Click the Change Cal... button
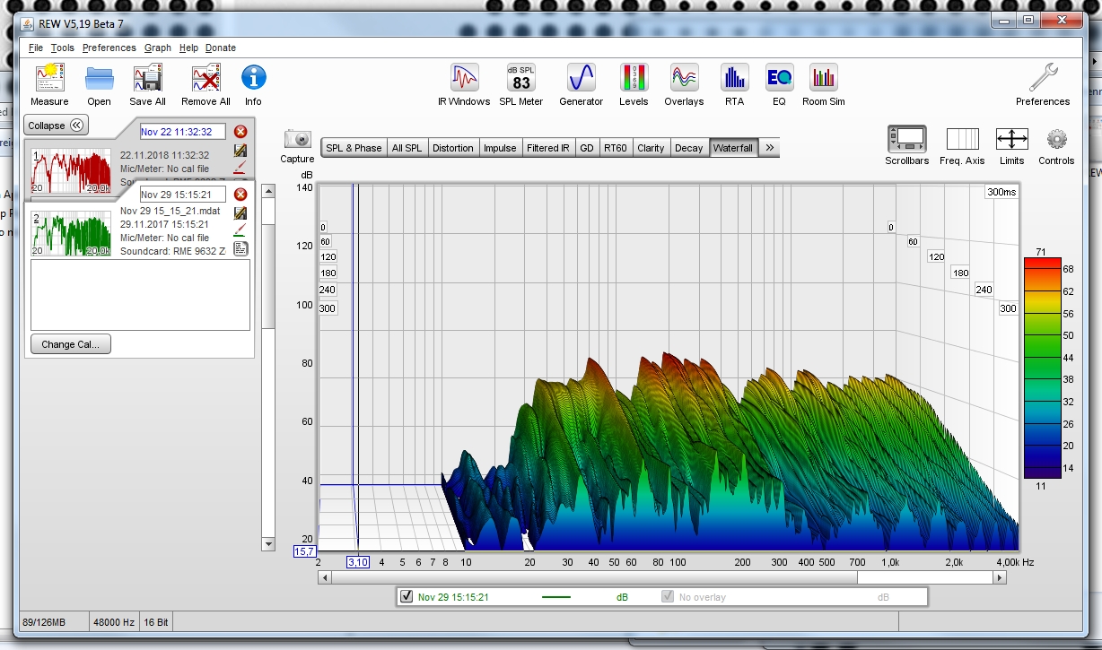The height and width of the screenshot is (650, 1102). (x=70, y=344)
